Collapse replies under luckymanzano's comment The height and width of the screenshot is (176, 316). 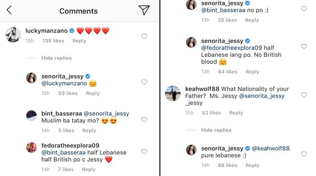pyautogui.click(x=56, y=58)
